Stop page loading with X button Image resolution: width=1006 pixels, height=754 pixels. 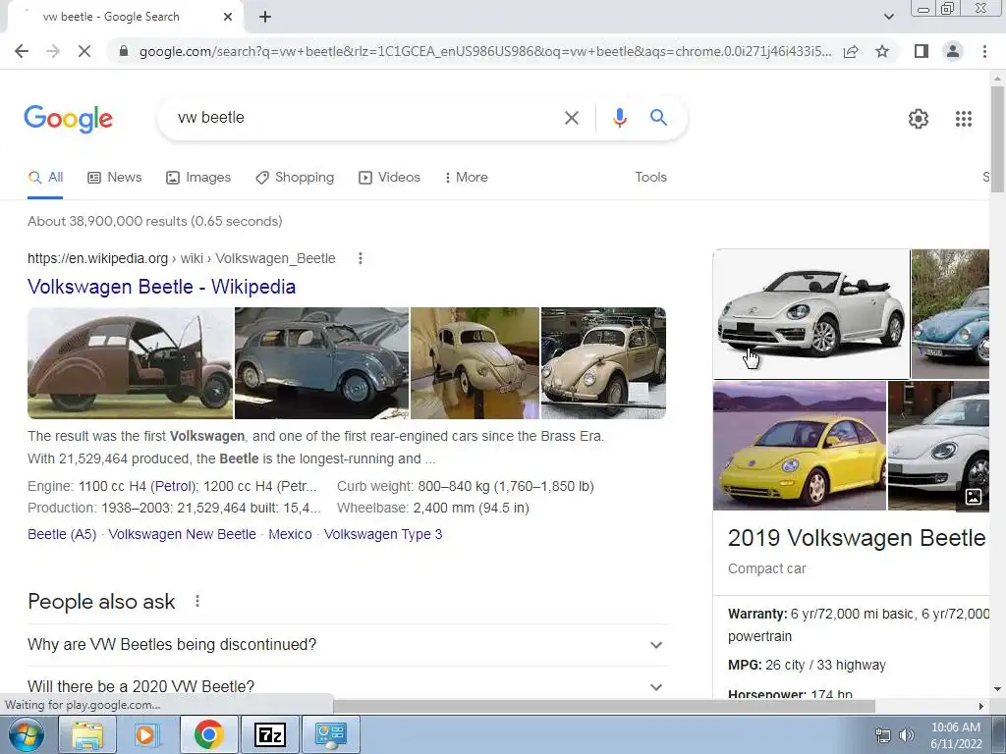click(x=84, y=51)
